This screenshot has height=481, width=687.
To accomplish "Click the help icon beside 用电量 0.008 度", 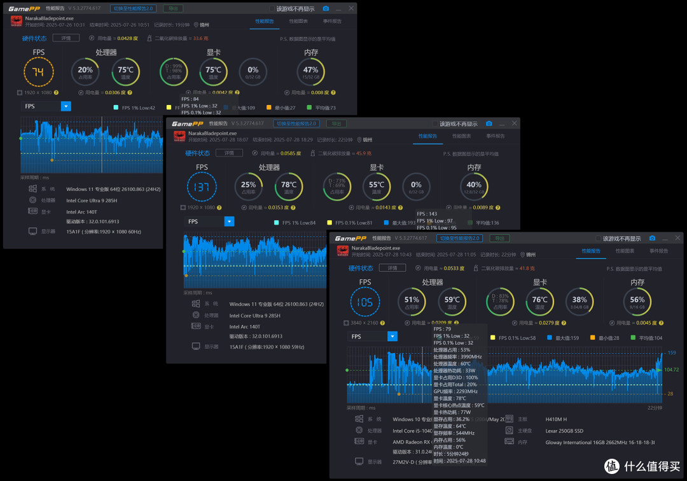I will (333, 92).
